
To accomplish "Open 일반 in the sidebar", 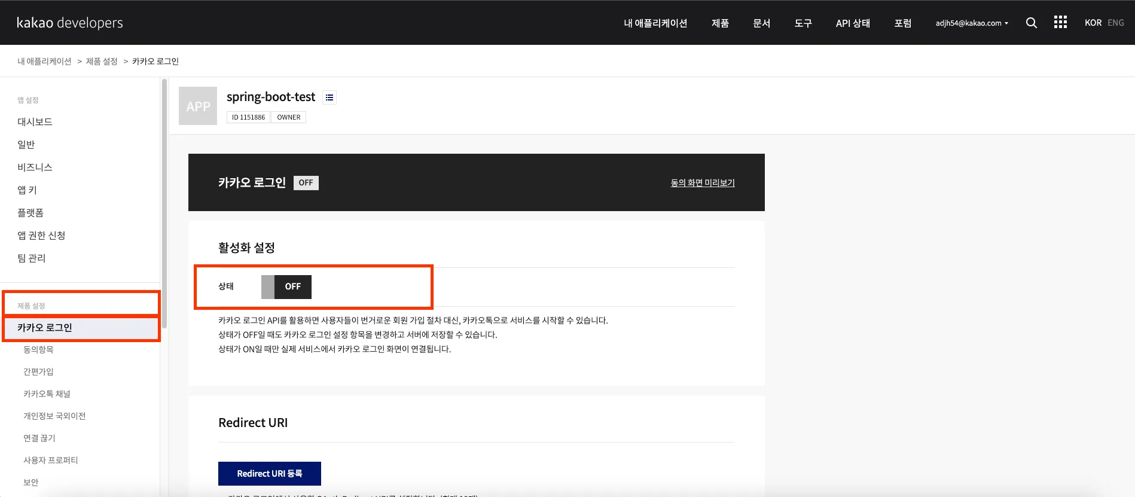I will coord(26,145).
